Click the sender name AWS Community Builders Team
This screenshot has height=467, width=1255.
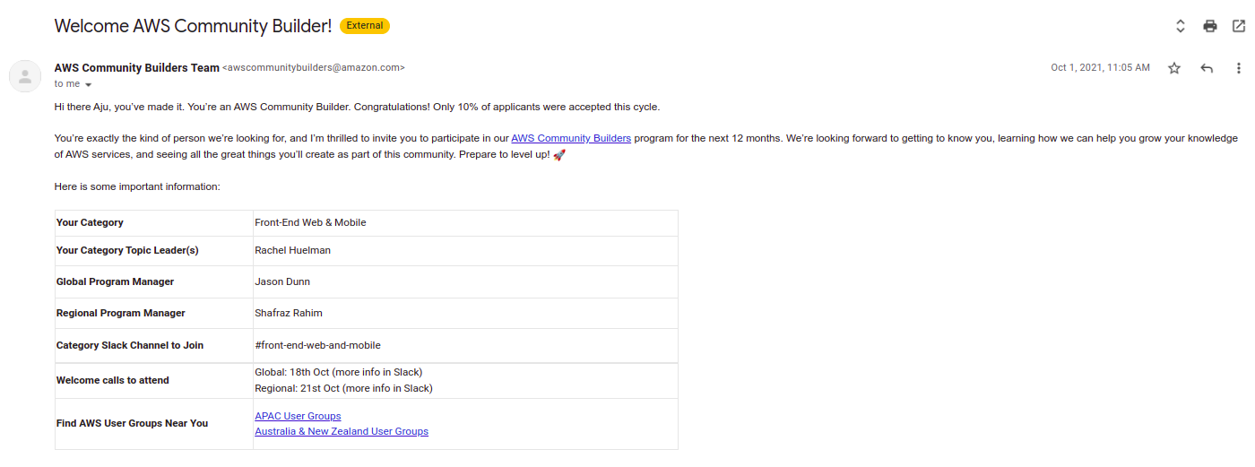pos(136,67)
